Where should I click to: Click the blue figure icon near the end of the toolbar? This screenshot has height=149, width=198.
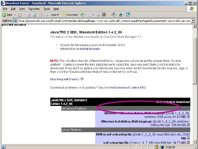[121, 15]
